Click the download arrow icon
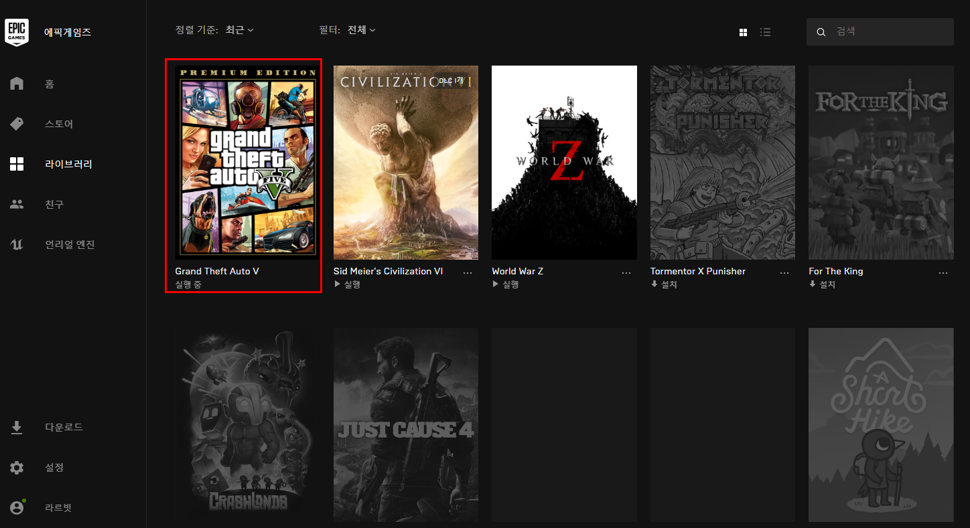Viewport: 970px width, 528px height. point(17,427)
